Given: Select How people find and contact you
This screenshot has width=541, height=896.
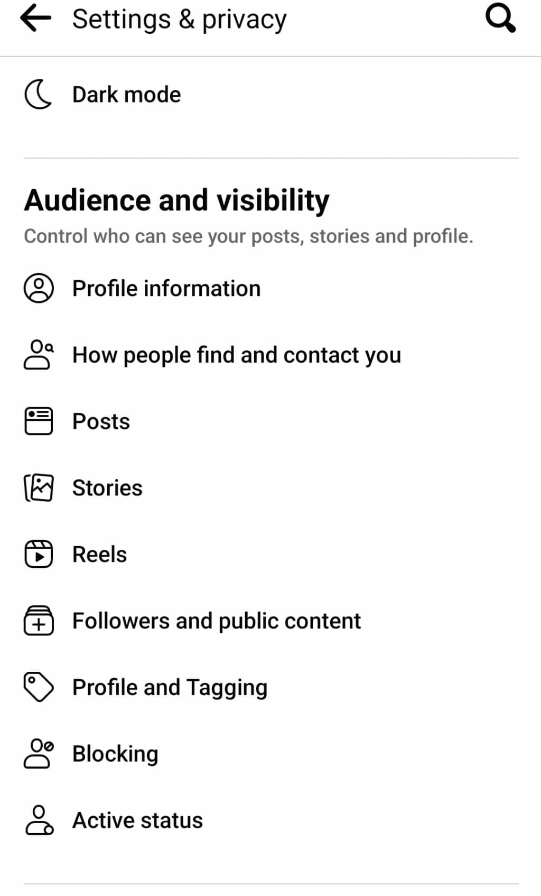Looking at the screenshot, I should (x=237, y=355).
